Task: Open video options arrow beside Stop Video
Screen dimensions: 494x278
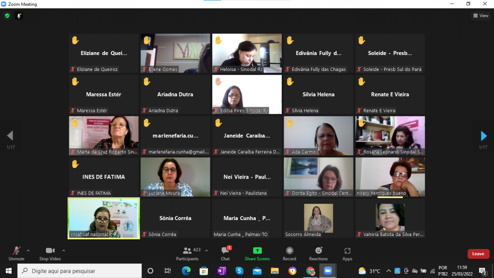Action: (64, 250)
